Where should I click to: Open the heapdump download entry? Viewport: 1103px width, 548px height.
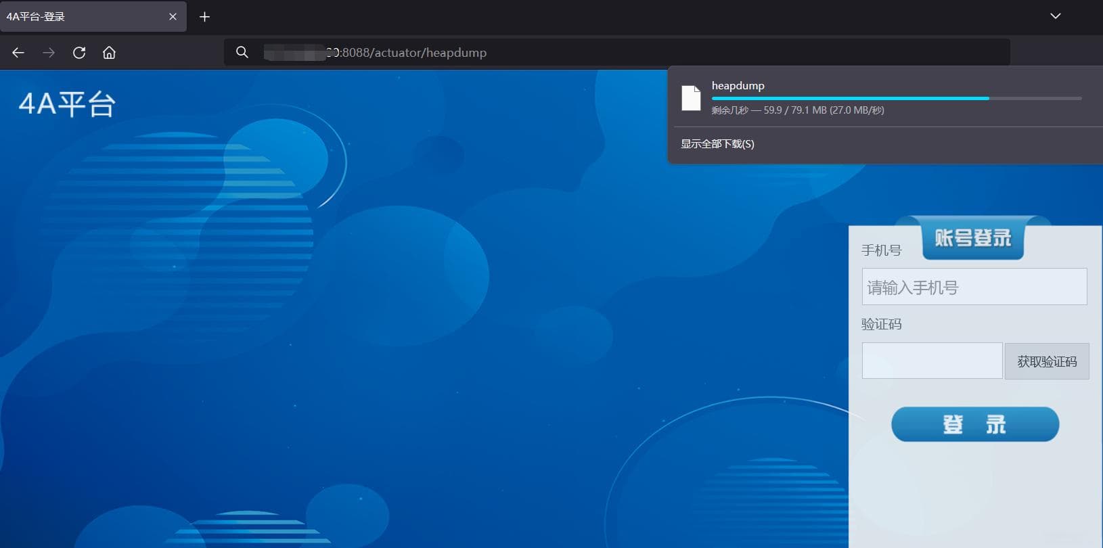pos(885,97)
